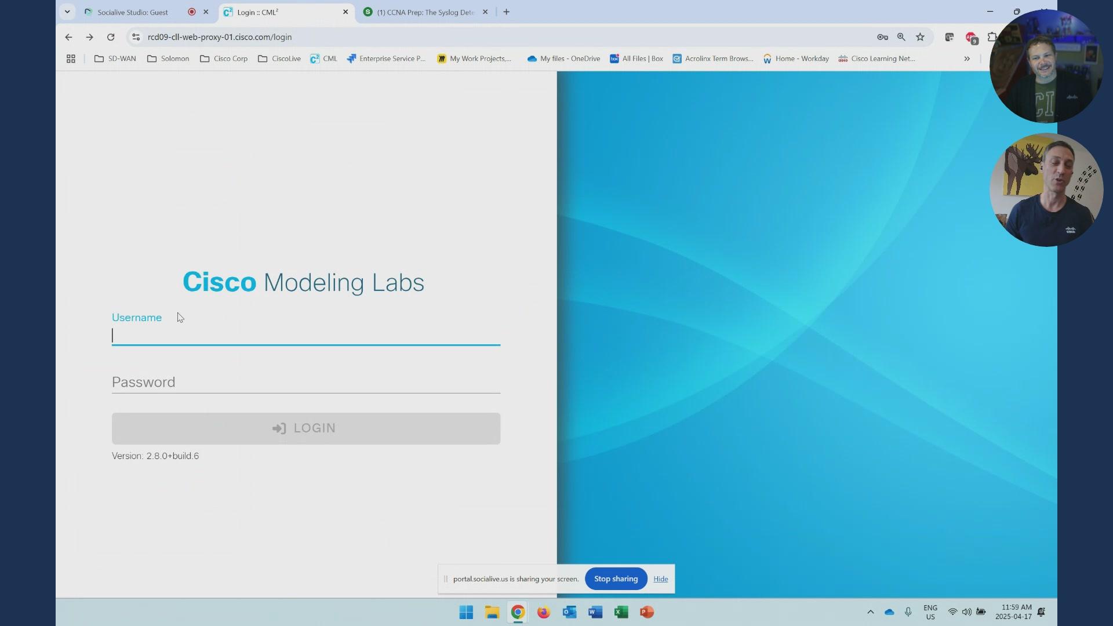Viewport: 1113px width, 626px height.
Task: Click the zoom magnifier icon in the address bar
Action: click(x=901, y=37)
